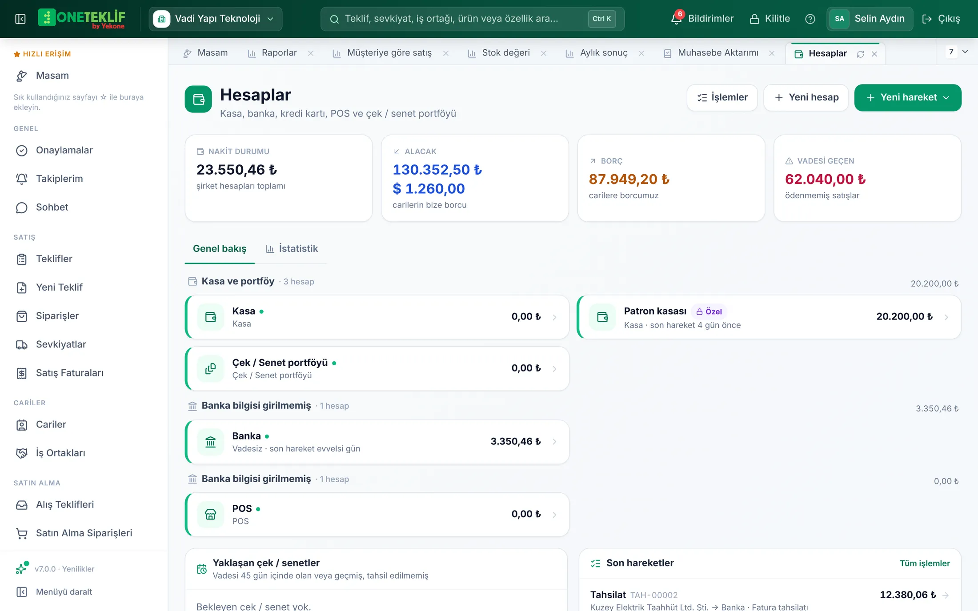978x611 pixels.
Task: Open POS account row chevron
Action: coord(554,515)
